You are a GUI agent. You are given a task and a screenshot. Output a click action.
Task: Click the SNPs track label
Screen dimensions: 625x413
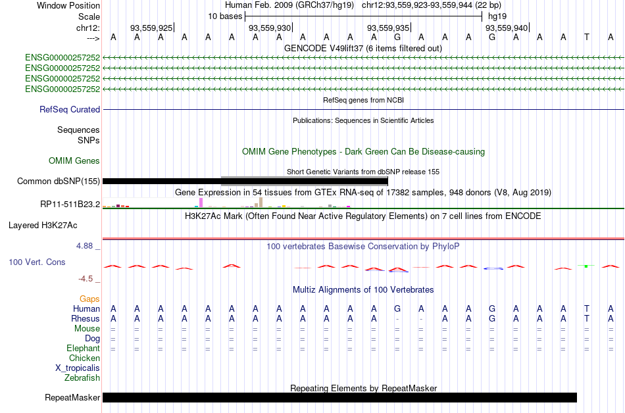[89, 140]
